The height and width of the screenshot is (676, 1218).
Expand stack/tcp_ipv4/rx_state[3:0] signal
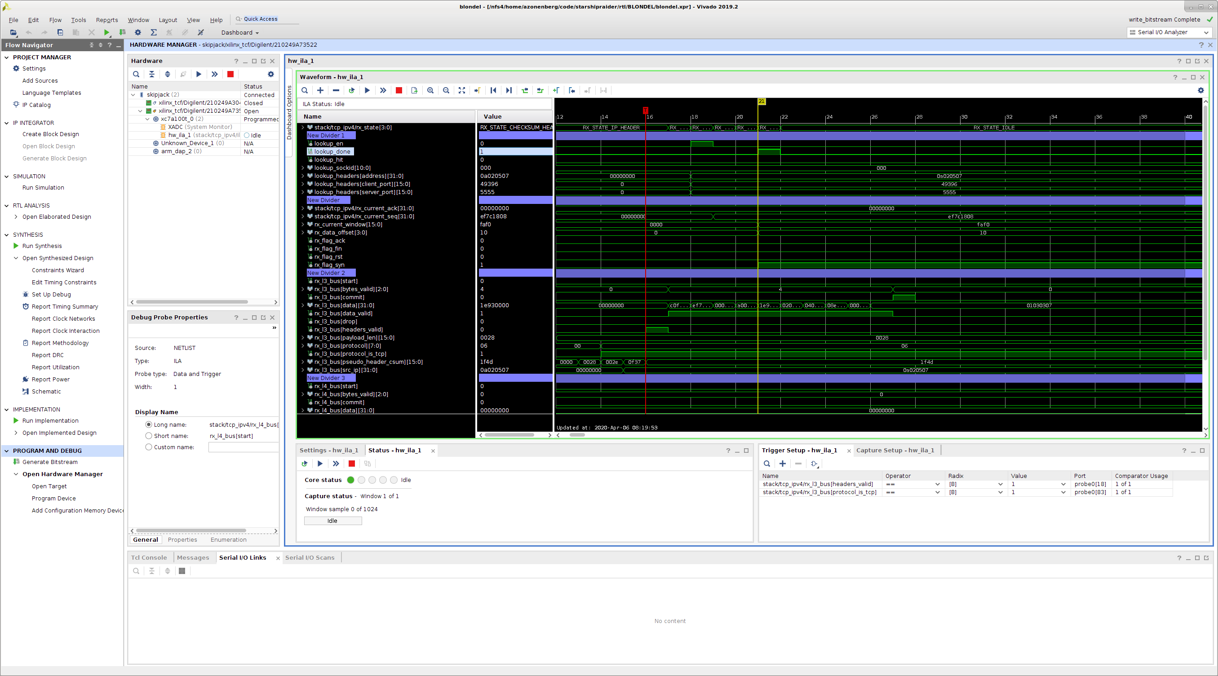tap(303, 128)
